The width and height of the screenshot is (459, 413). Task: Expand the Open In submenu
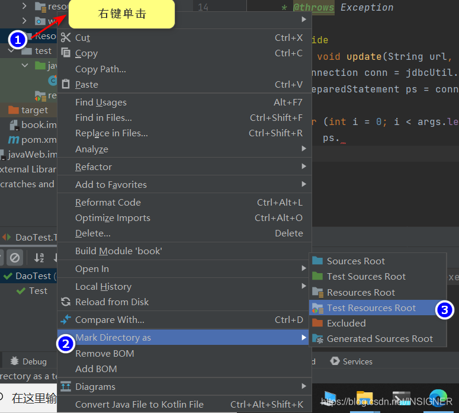tap(184, 269)
